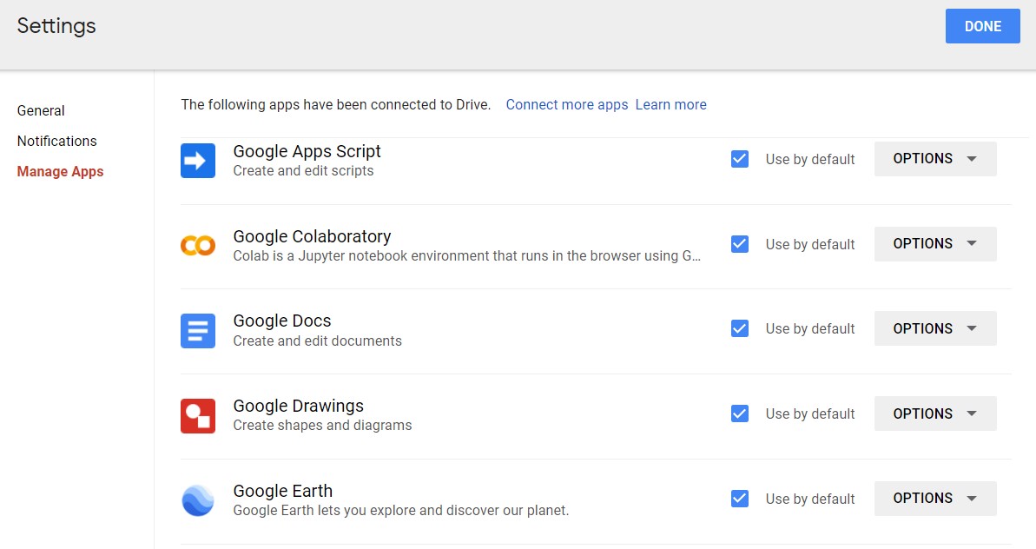Screen dimensions: 1036x549
Task: Click the Settings heading
Action: tap(56, 26)
